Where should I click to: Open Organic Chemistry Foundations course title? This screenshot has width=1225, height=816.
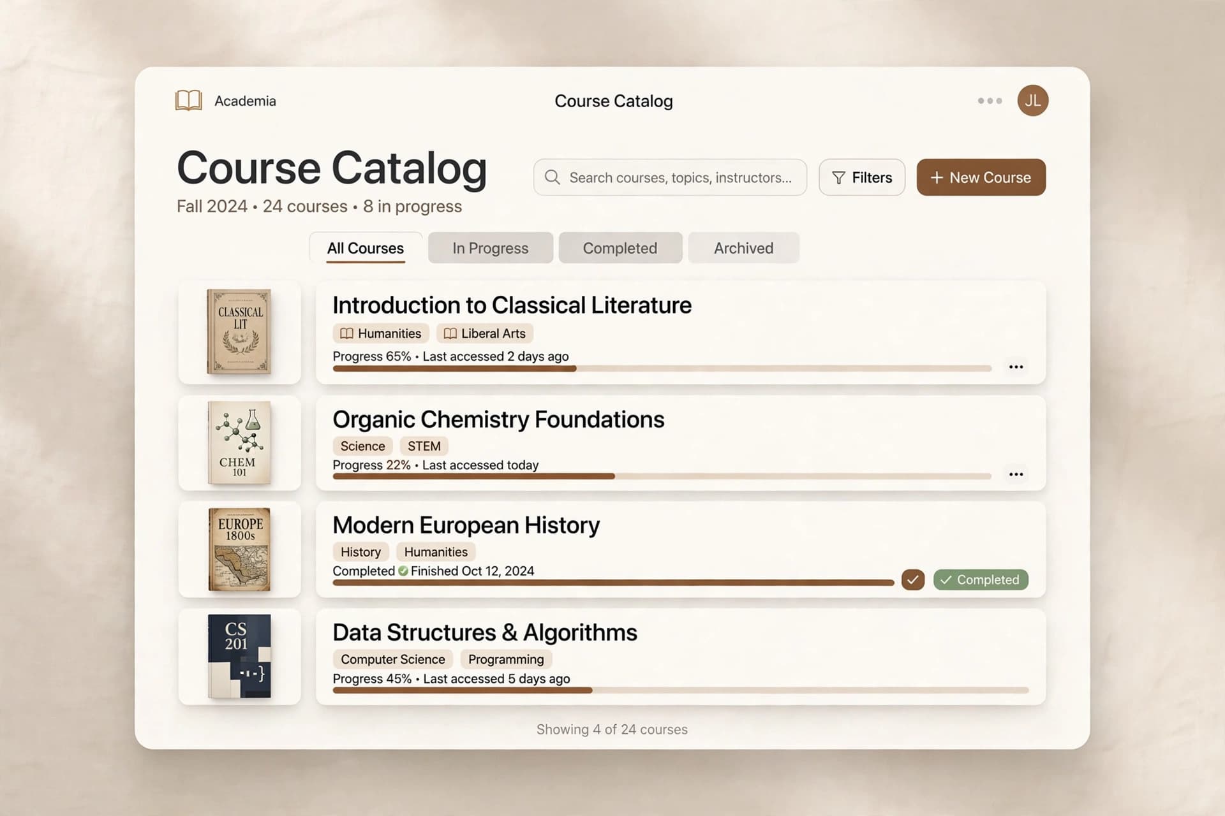[x=498, y=419]
